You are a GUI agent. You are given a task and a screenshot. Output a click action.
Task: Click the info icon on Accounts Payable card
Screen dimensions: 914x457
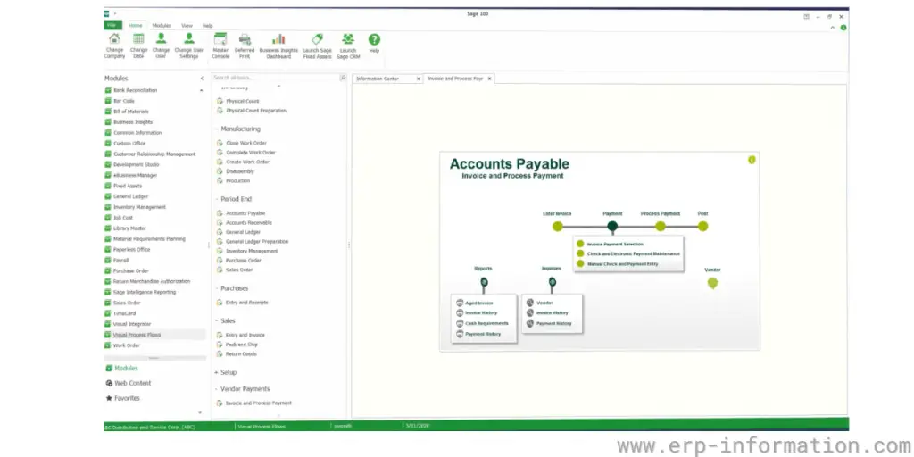point(752,160)
